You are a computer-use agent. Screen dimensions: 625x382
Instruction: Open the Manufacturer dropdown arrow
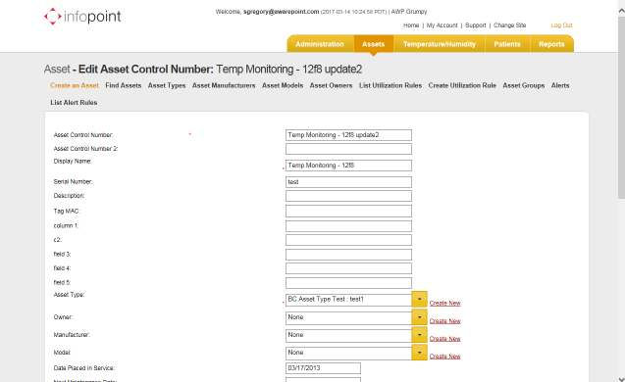tap(419, 335)
